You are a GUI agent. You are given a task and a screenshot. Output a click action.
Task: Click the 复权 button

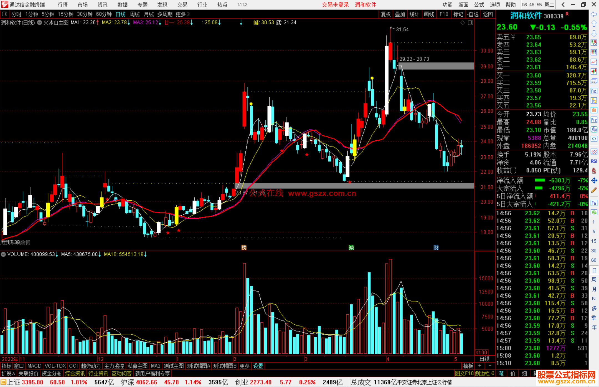[385, 14]
